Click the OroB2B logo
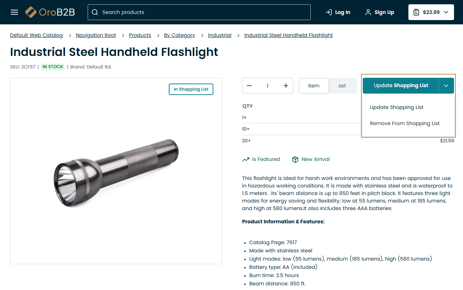This screenshot has width=463, height=290. [x=50, y=12]
